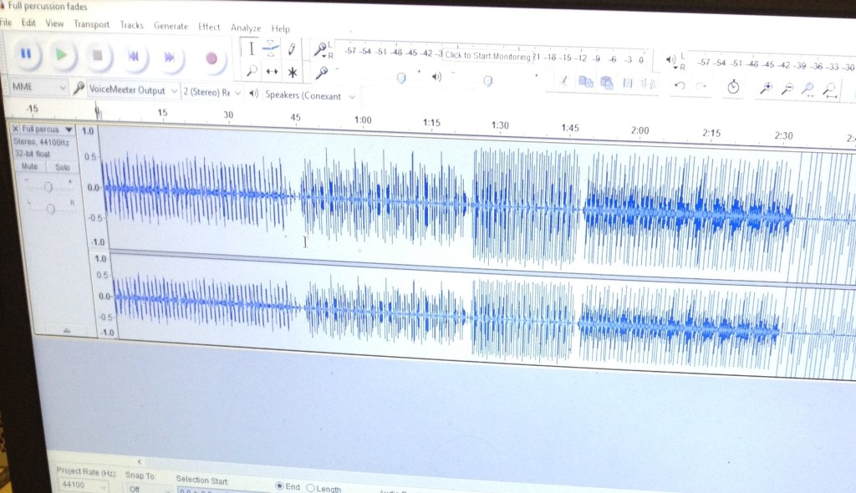The height and width of the screenshot is (493, 856).
Task: Click the Undo arrow icon
Action: tap(680, 85)
